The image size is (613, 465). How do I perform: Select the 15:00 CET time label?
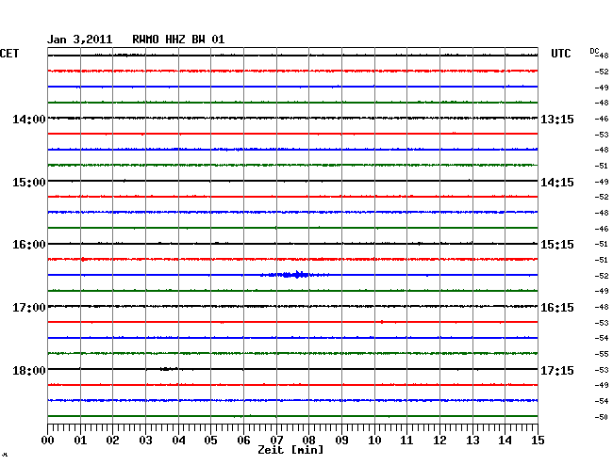click(x=29, y=183)
